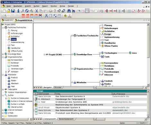Switch to the Berichtsübersicht tab
This screenshot has width=151, height=125.
point(66,119)
